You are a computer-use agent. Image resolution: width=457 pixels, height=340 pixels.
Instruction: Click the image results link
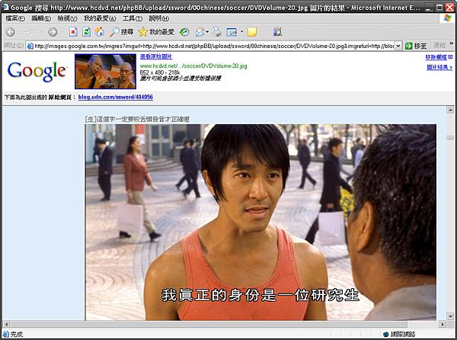[x=439, y=67]
